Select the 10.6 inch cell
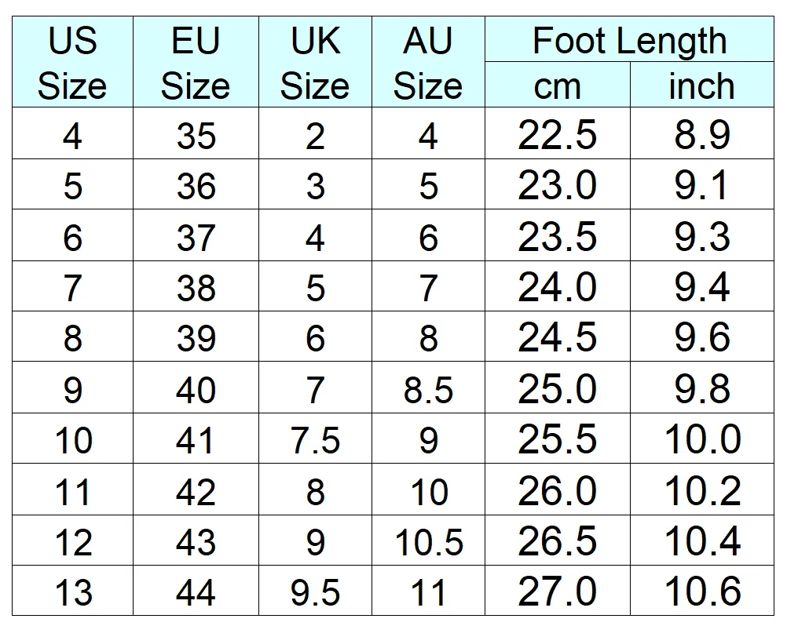The image size is (787, 626). click(702, 591)
